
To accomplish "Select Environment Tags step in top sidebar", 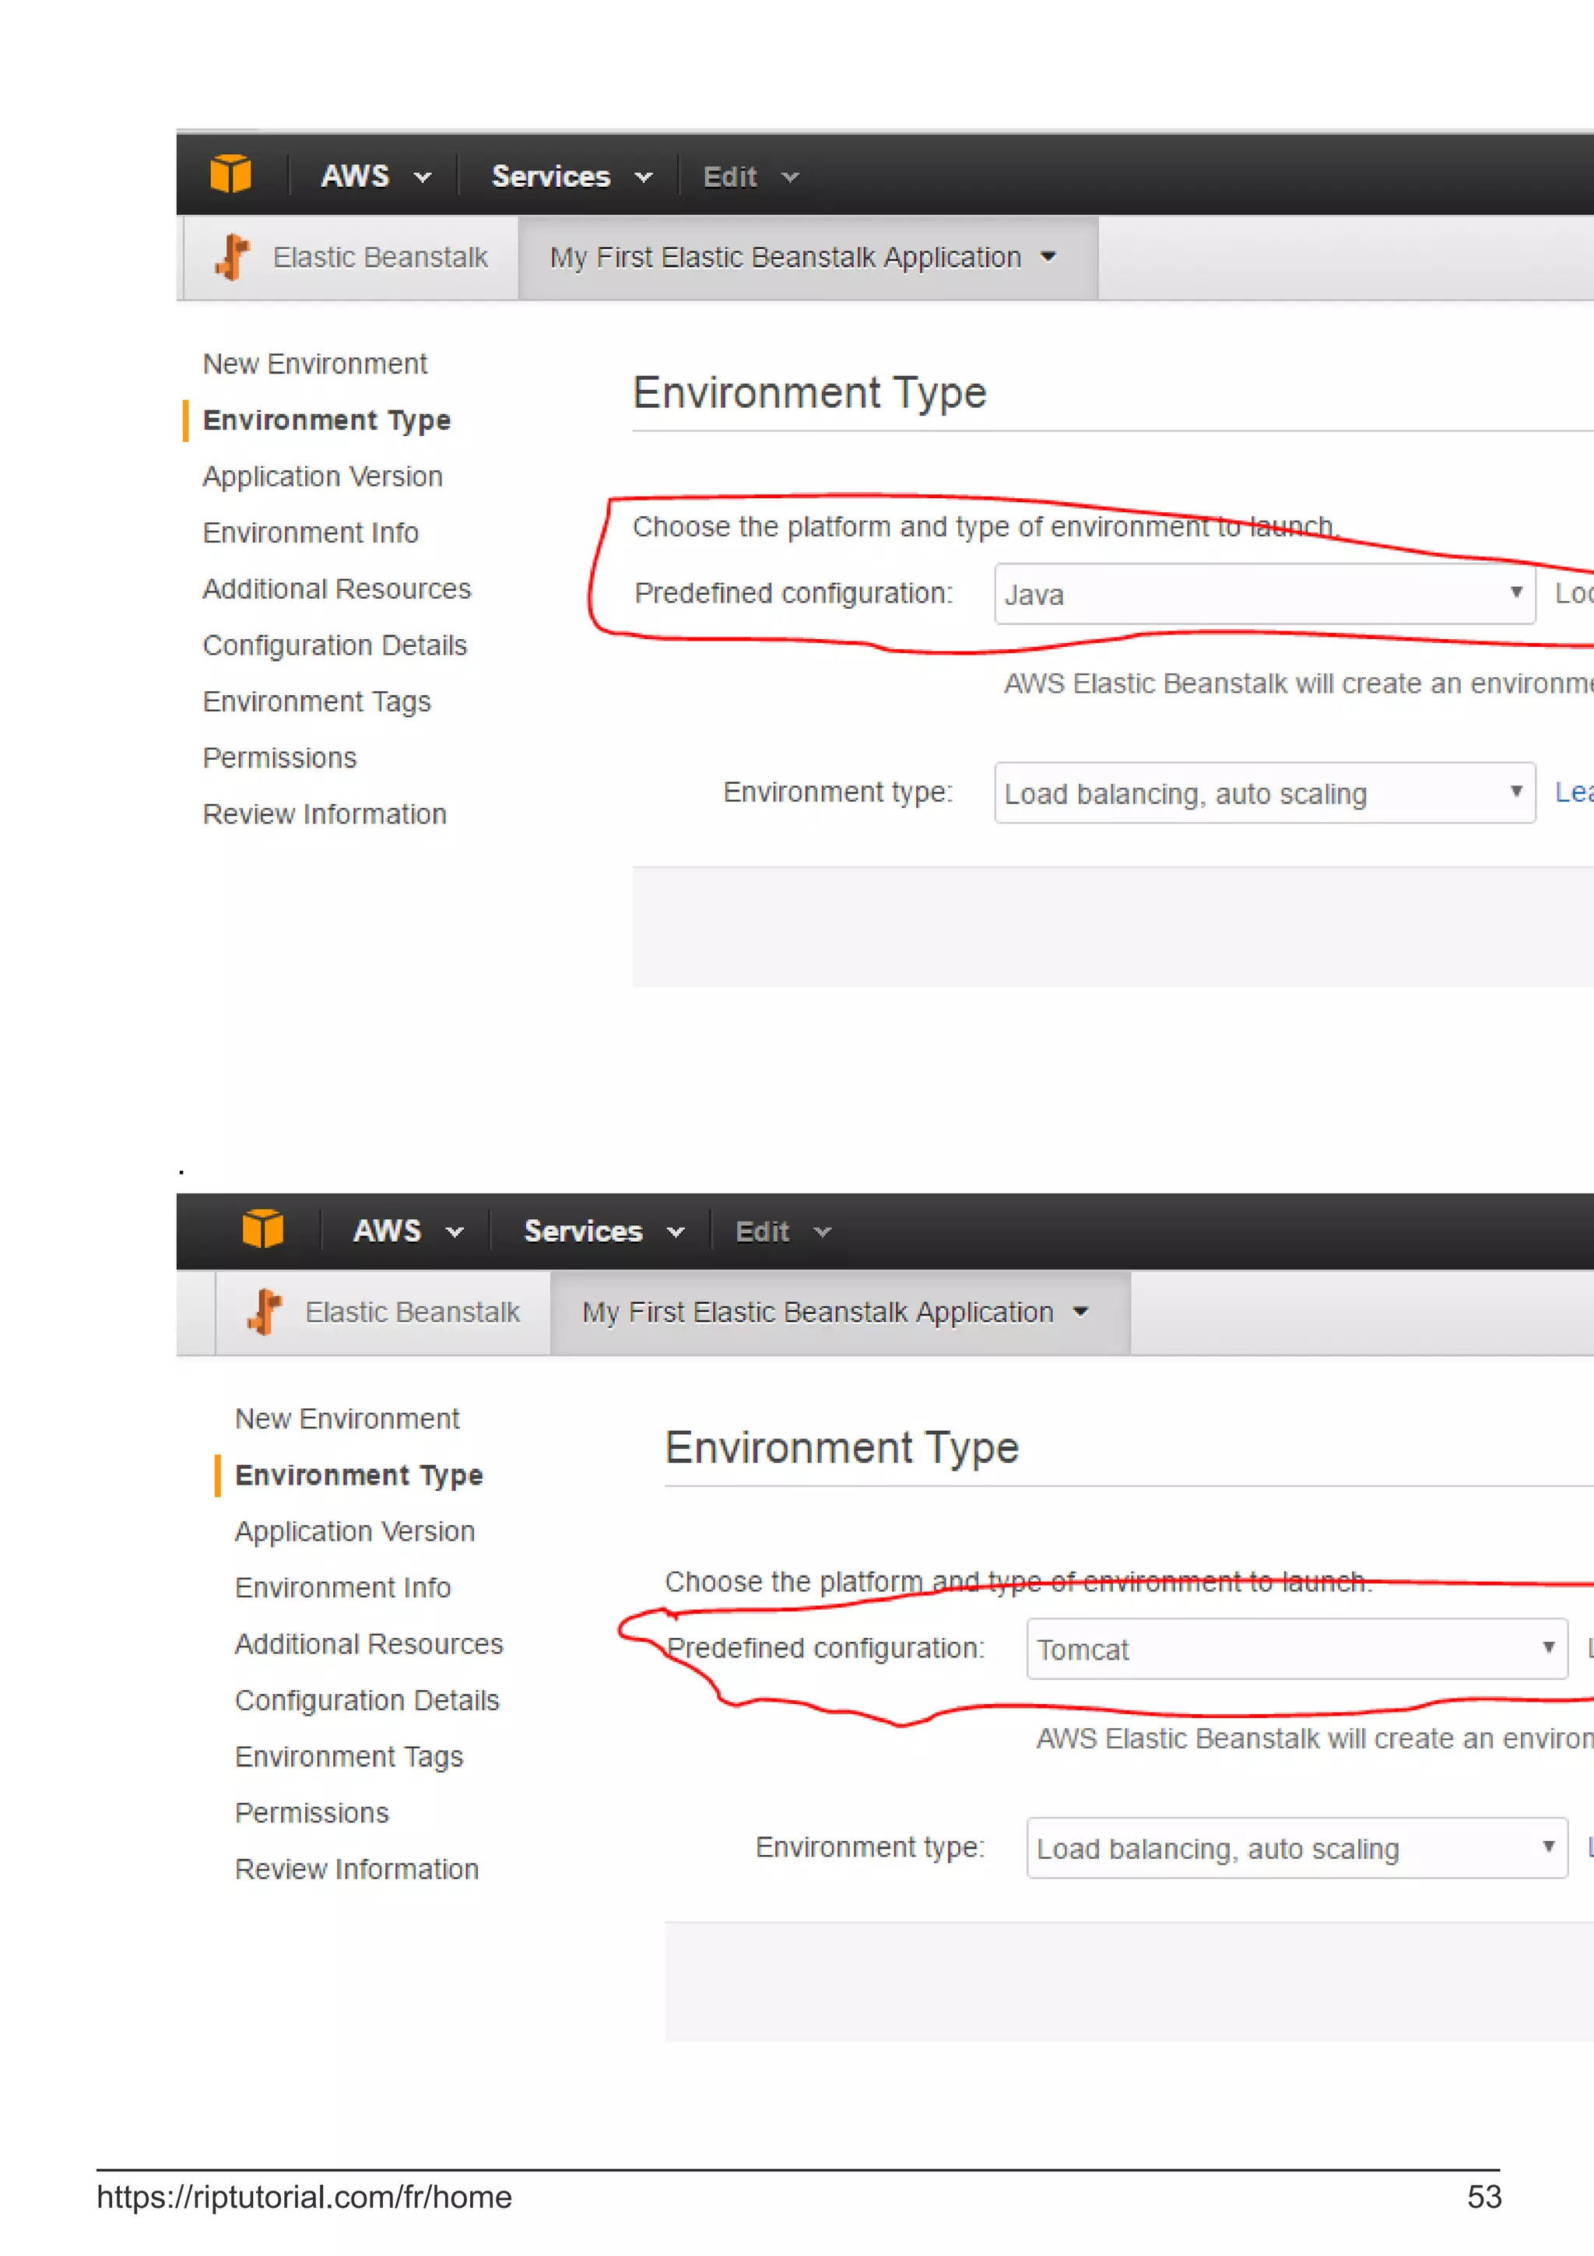I will 316,701.
